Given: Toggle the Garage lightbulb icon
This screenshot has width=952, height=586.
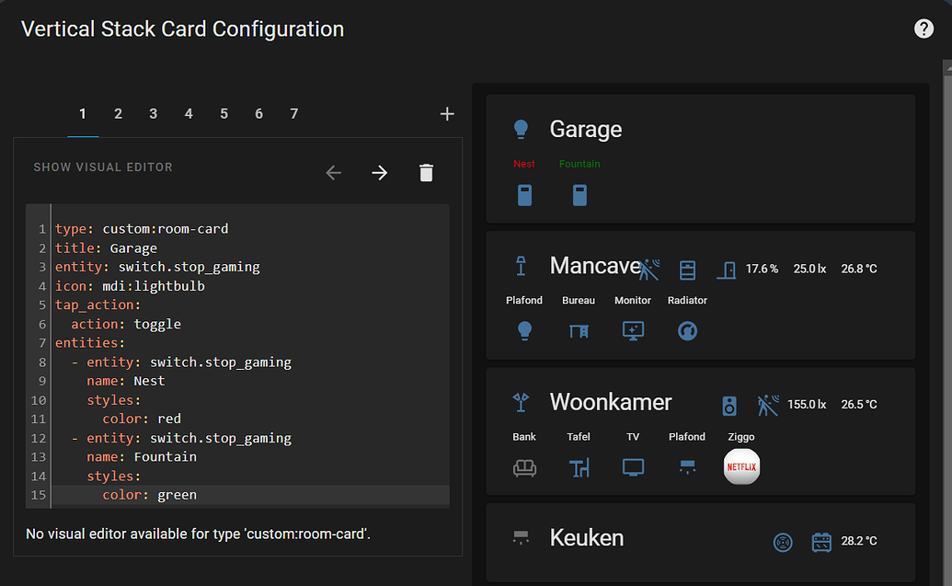Looking at the screenshot, I should coord(521,130).
